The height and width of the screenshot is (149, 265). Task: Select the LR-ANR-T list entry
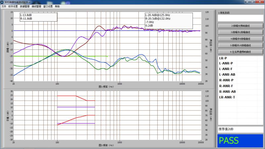pyautogui.click(x=227, y=97)
